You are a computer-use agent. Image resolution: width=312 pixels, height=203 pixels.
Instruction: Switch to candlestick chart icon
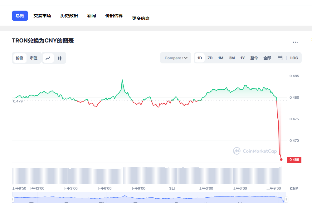point(60,58)
